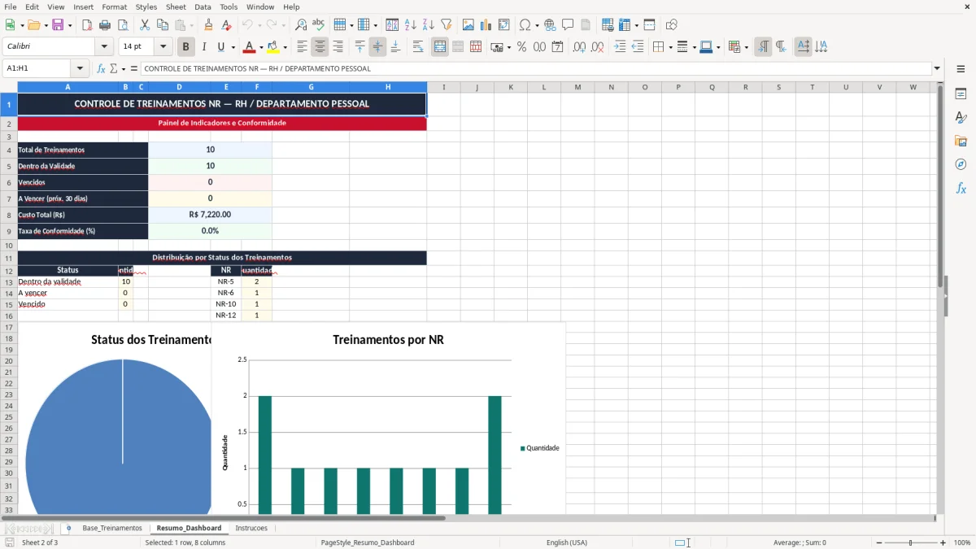Insert an image from toolbar
976x549 pixels.
(468, 25)
